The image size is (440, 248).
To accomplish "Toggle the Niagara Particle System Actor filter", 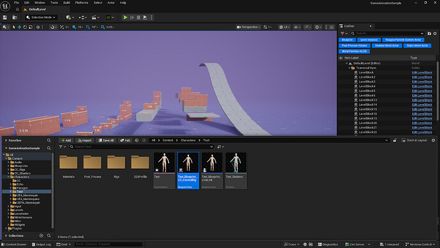I will tap(403, 40).
